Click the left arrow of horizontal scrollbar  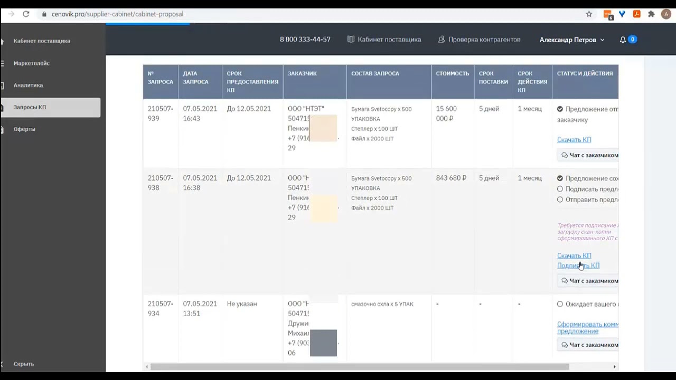coord(146,367)
